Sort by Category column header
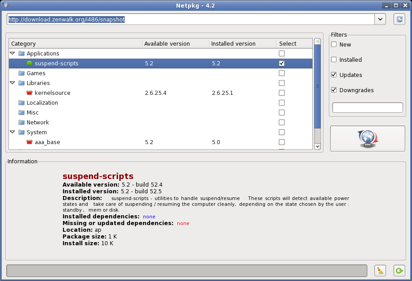 click(76, 44)
